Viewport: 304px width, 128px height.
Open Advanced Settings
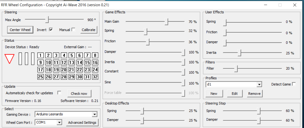coord(82,123)
